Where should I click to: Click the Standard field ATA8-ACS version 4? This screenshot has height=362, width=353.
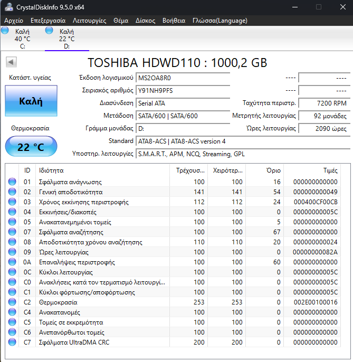[x=243, y=141]
